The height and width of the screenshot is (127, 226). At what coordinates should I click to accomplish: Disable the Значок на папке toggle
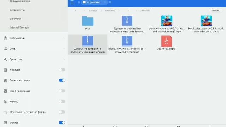(x=62, y=80)
